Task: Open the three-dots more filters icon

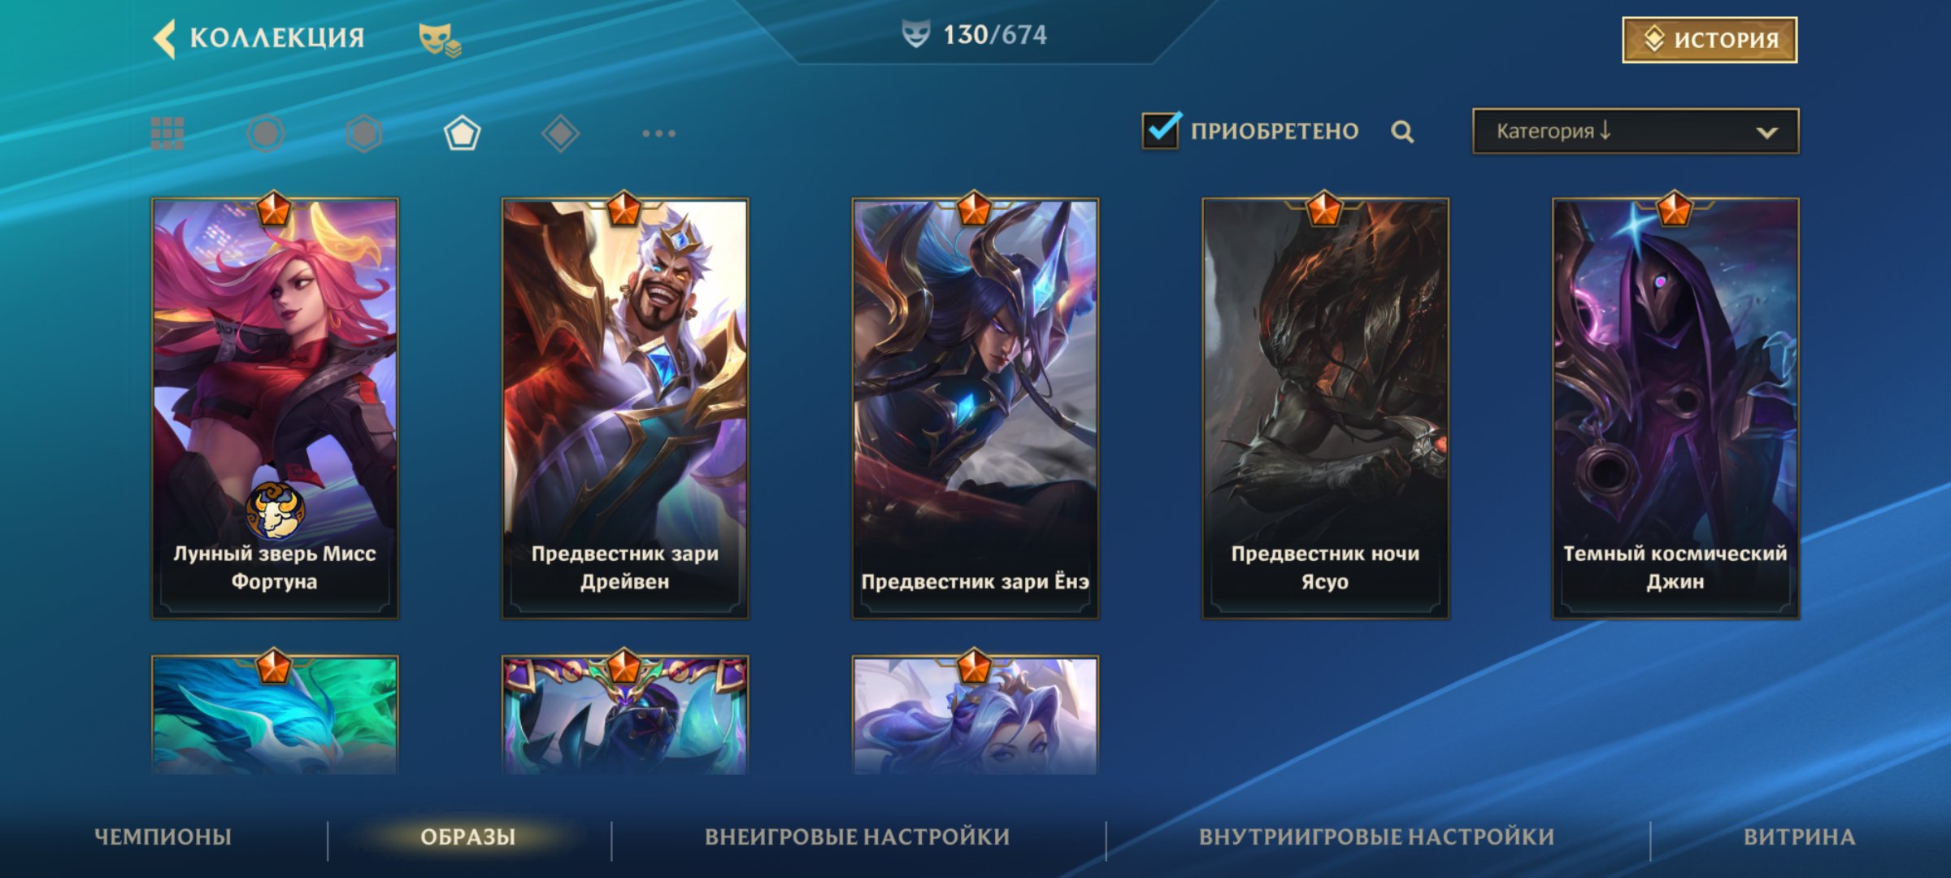Action: (658, 133)
